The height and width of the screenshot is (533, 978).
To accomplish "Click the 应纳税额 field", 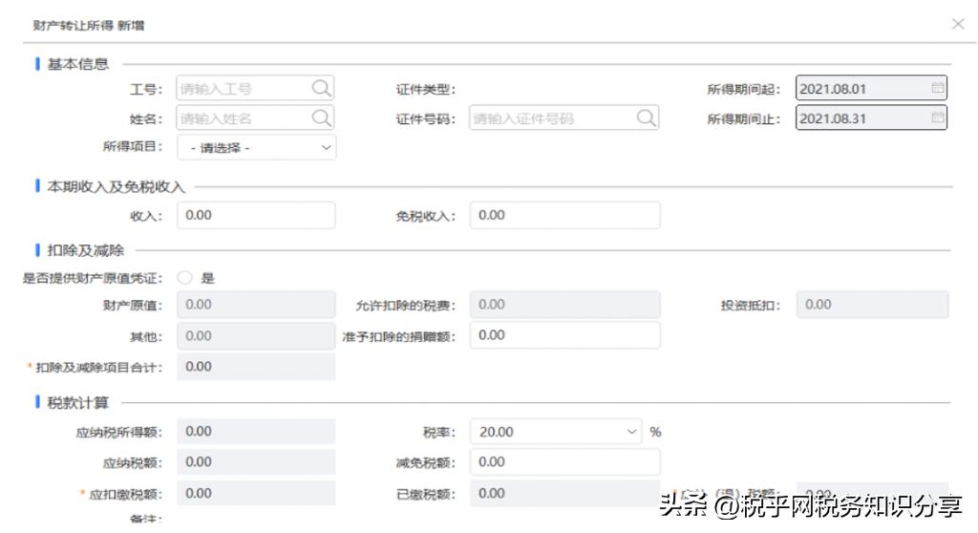I will [256, 462].
